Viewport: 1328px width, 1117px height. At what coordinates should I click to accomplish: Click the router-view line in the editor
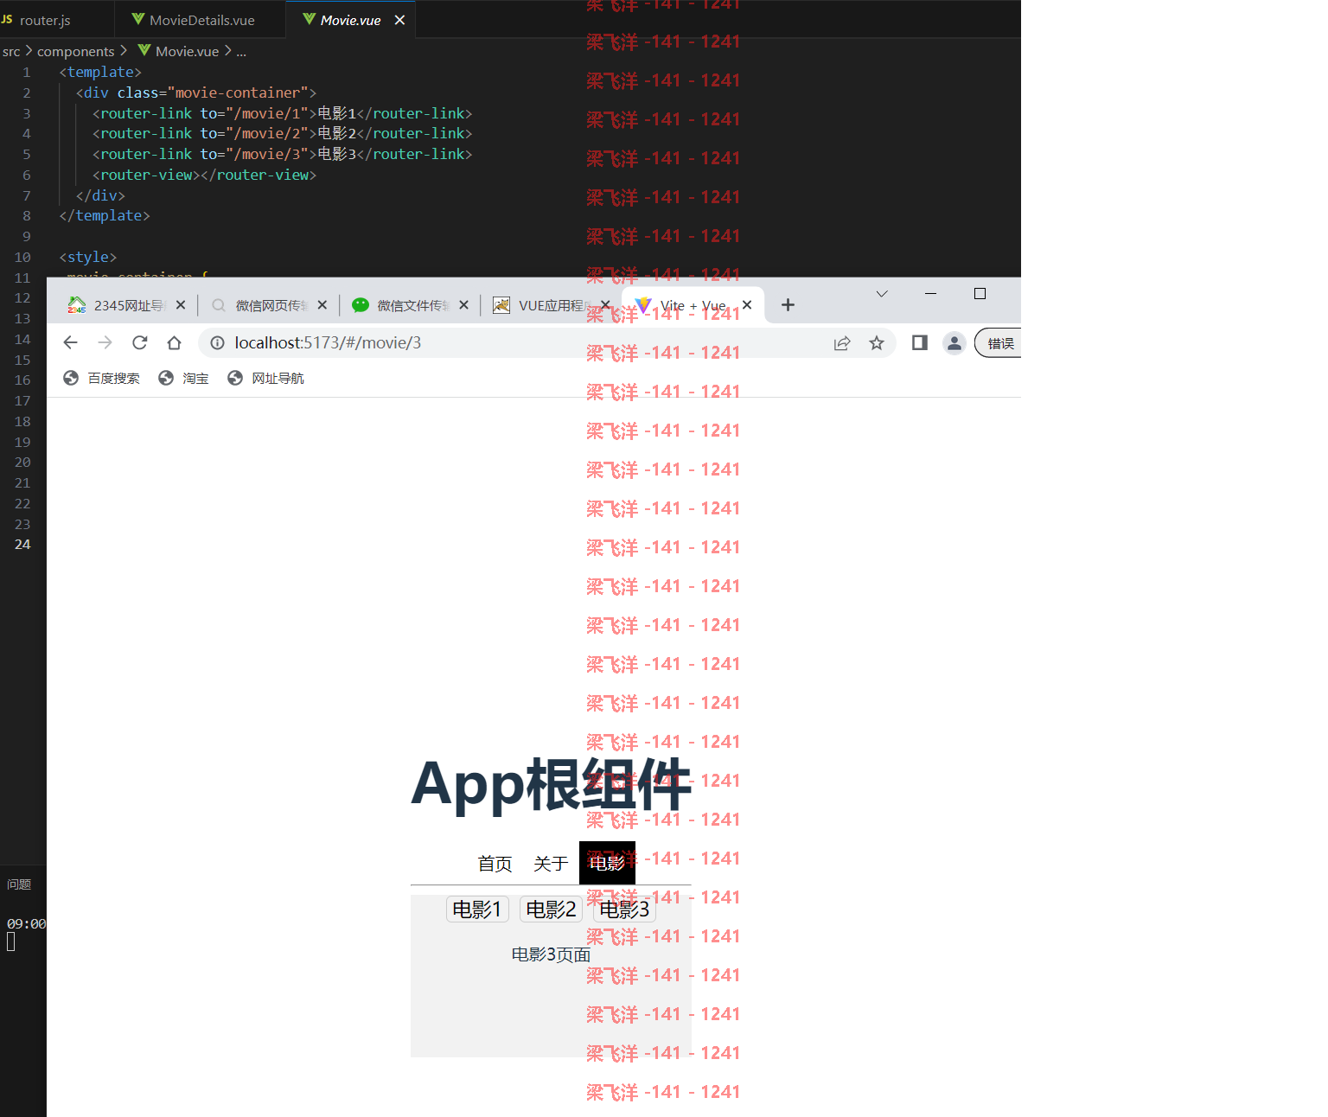click(204, 175)
